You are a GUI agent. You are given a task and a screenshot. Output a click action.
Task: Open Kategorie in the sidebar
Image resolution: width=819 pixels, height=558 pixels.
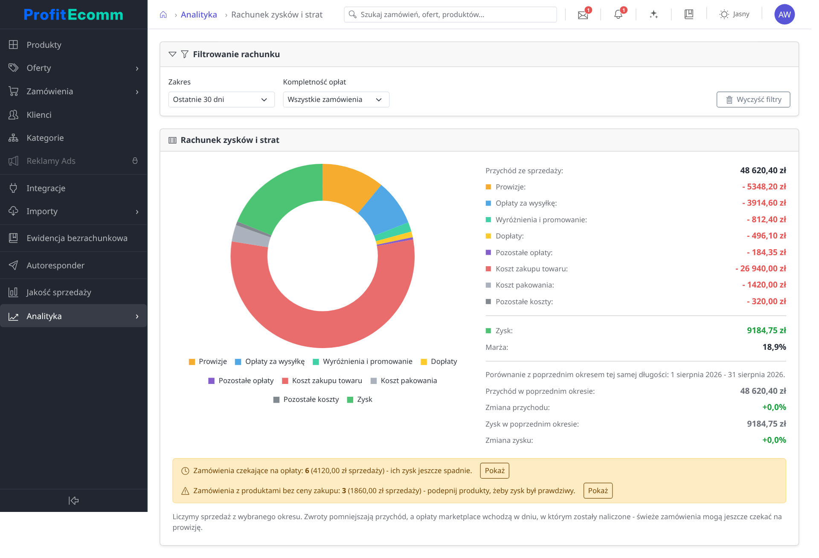[73, 138]
